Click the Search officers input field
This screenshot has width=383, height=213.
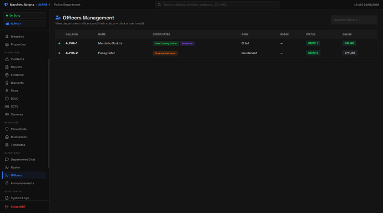(354, 20)
